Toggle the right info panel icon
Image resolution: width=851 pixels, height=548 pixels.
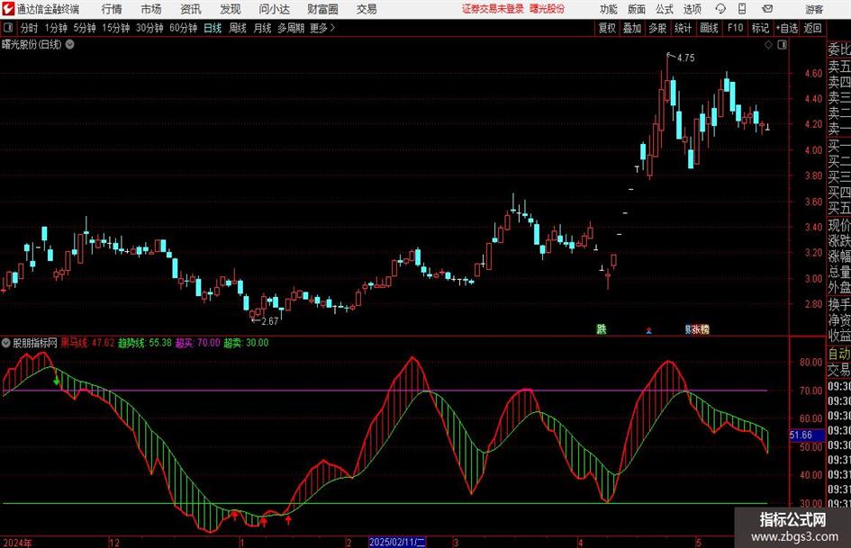tap(782, 45)
